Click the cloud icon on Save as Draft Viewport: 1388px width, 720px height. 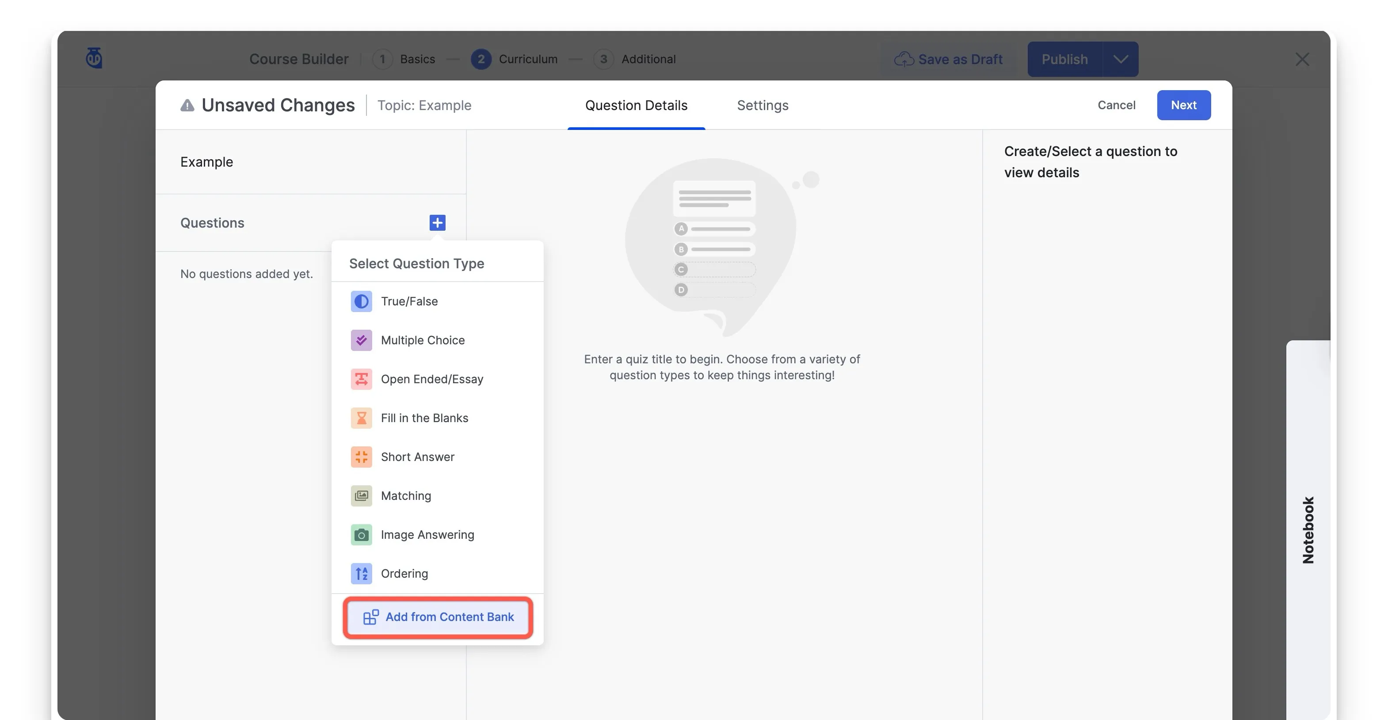tap(904, 59)
